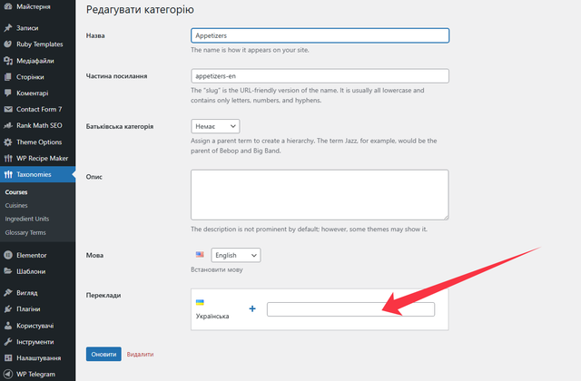
Task: Click the Theme Options gear icon
Action: [x=8, y=142]
